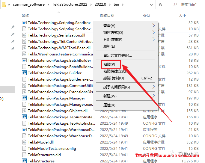This screenshot has height=163, width=205.
Task: Choose 粘贴(P) in context menu
Action: point(111,64)
